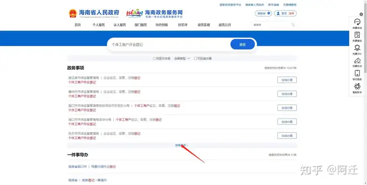Image resolution: width=367 pixels, height=185 pixels.
Task: Open the 首页 navigation menu item
Action: tap(77, 25)
